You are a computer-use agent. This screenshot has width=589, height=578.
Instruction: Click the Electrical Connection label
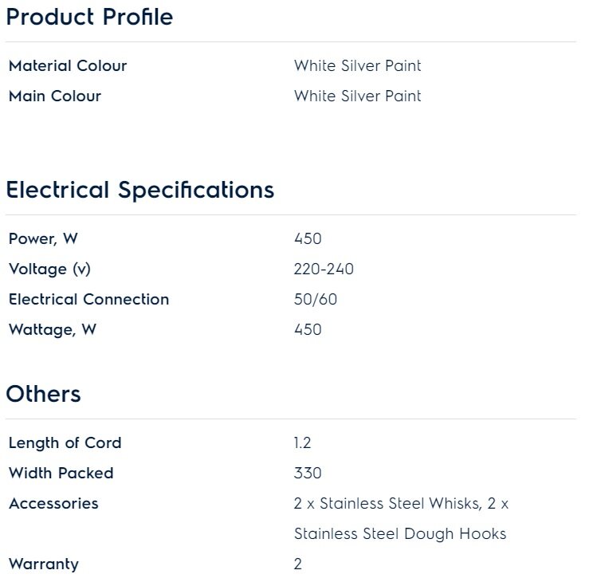pos(88,300)
